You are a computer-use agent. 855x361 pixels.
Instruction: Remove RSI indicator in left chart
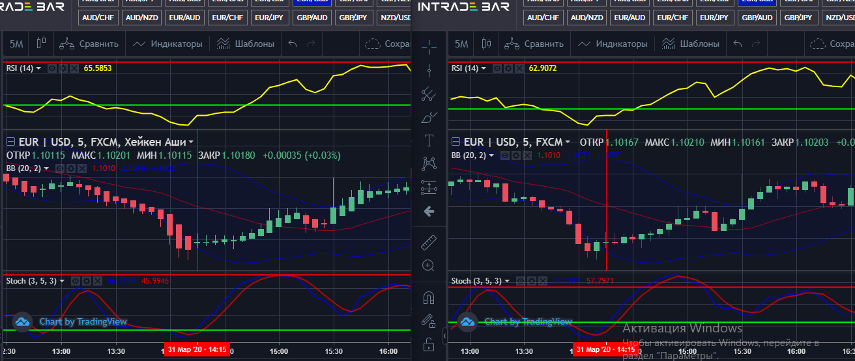pyautogui.click(x=73, y=68)
